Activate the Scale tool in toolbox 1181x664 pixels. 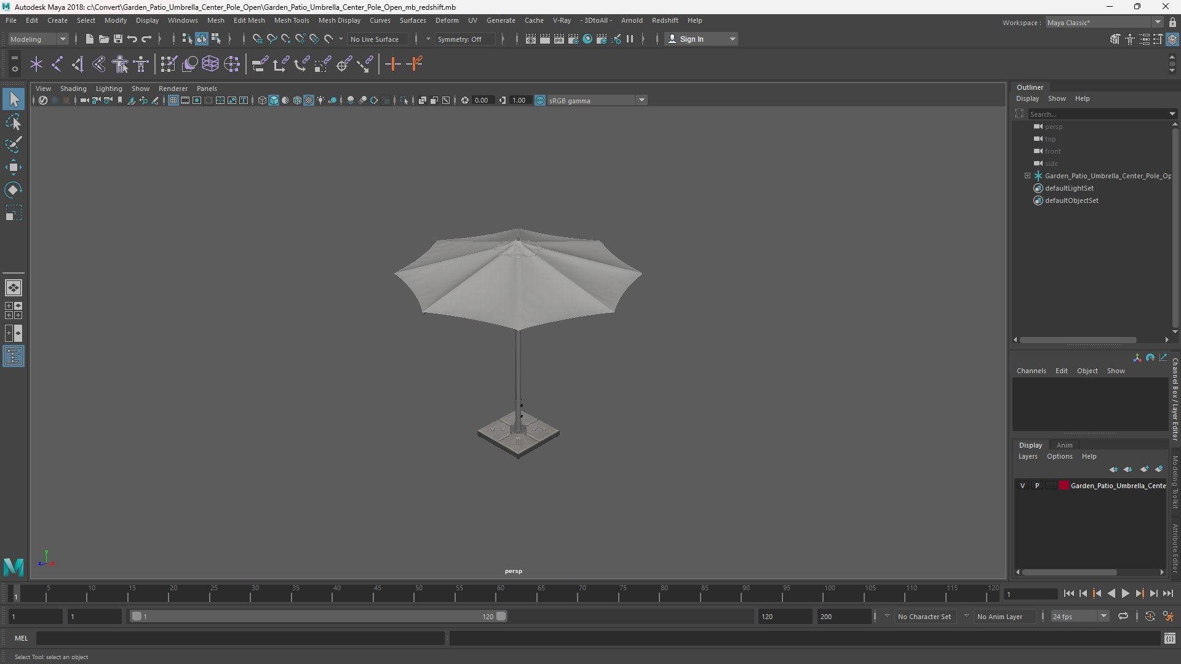coord(14,213)
